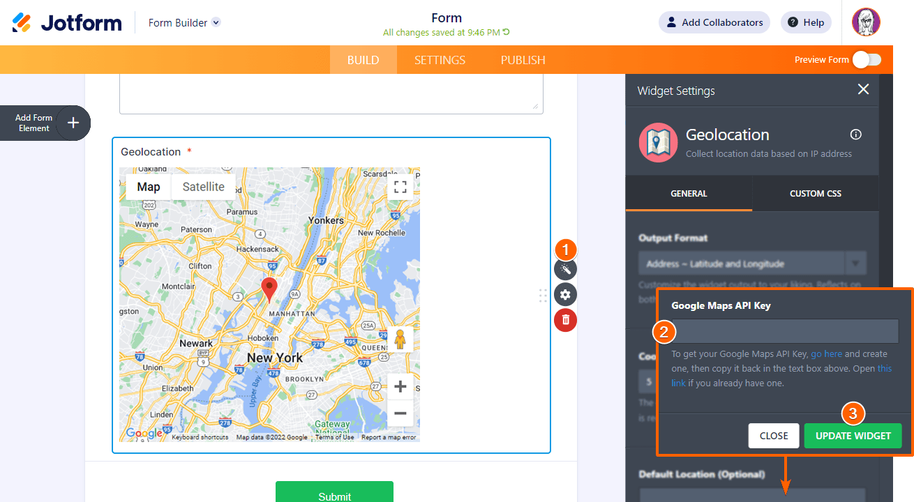
Task: Click the "New York" label on the map
Action: (x=275, y=358)
